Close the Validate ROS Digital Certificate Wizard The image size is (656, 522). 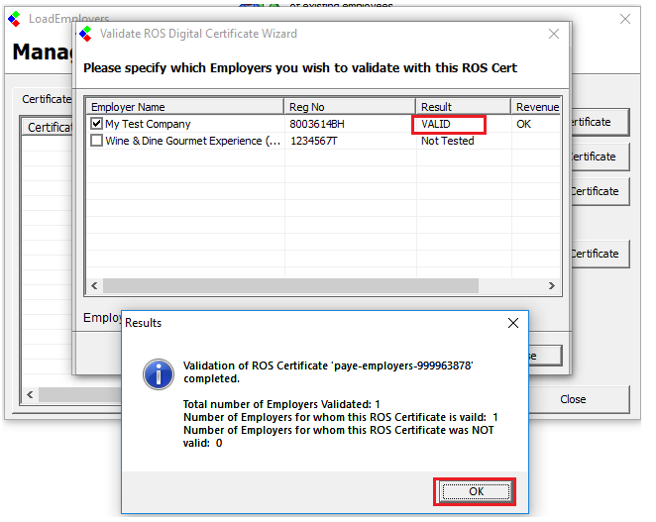click(x=554, y=34)
